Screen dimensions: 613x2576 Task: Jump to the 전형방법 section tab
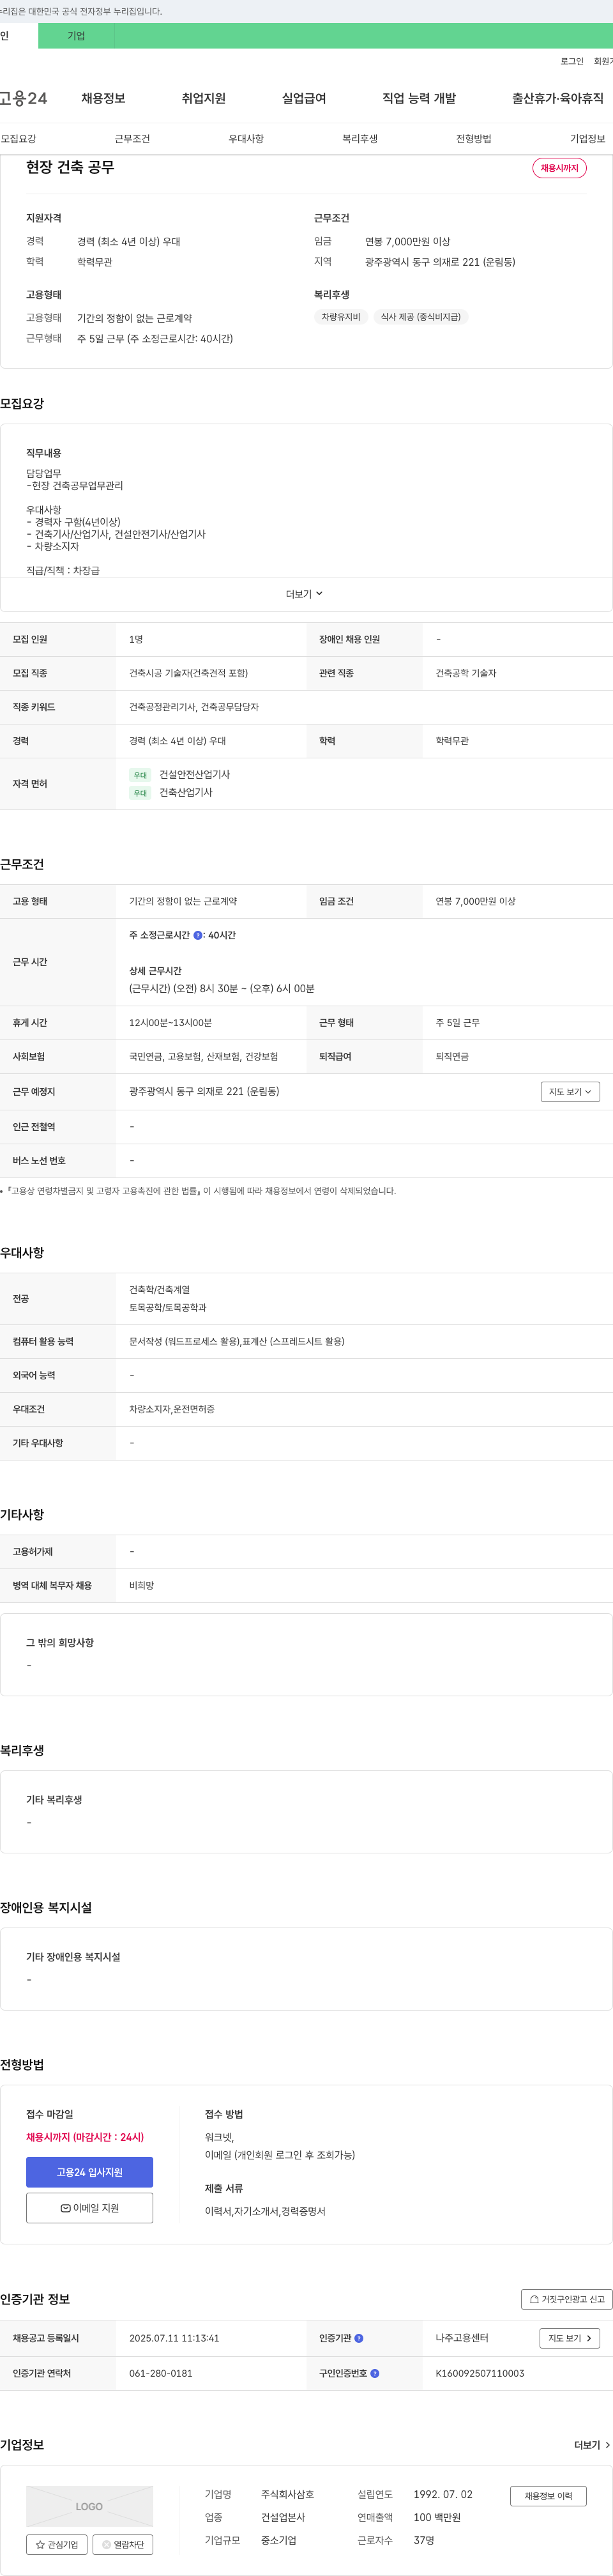(x=474, y=139)
